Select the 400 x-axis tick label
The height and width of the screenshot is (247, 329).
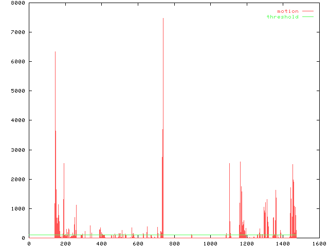(x=101, y=243)
